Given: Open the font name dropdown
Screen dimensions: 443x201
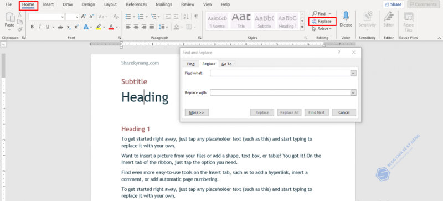Looking at the screenshot, I should click(63, 17).
